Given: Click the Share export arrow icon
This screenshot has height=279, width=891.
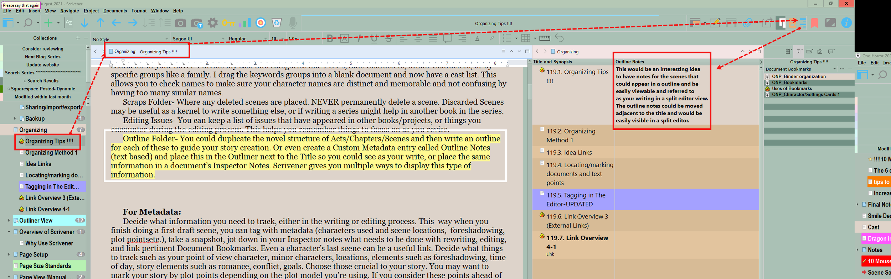Looking at the screenshot, I should tap(767, 23).
